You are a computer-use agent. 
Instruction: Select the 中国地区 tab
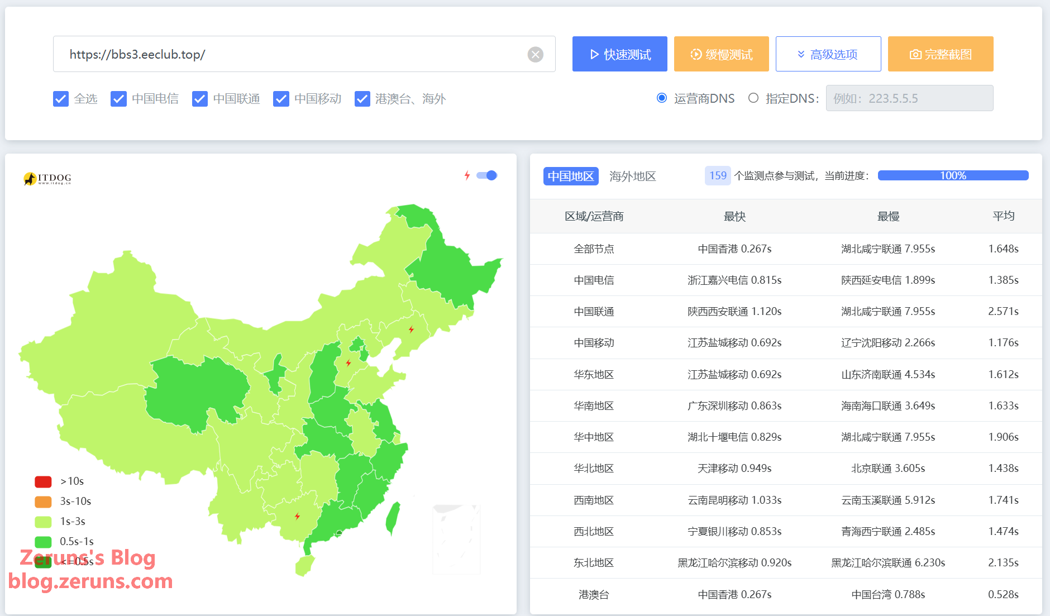[570, 176]
